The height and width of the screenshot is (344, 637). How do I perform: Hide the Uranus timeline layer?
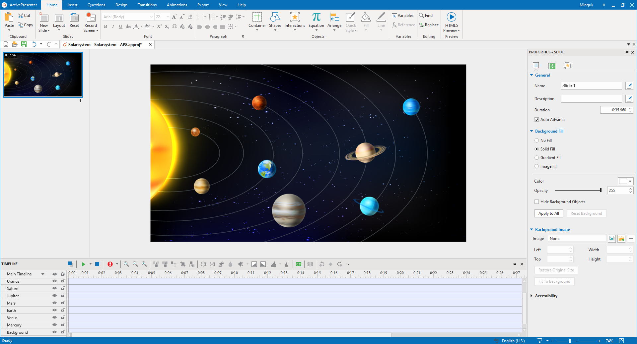pos(54,281)
